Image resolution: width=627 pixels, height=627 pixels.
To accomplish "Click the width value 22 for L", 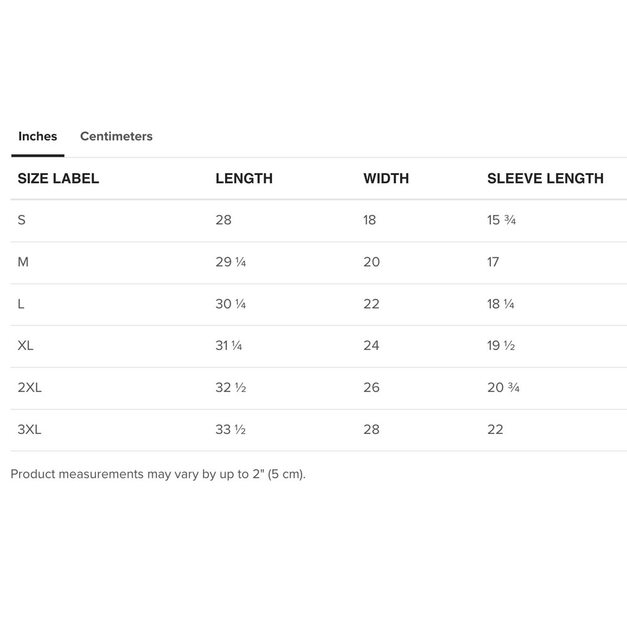I will pyautogui.click(x=371, y=304).
